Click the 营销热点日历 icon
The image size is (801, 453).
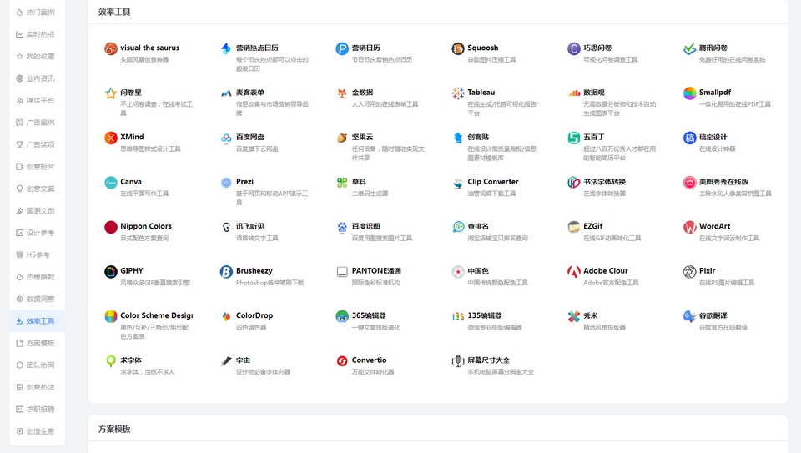coord(226,48)
